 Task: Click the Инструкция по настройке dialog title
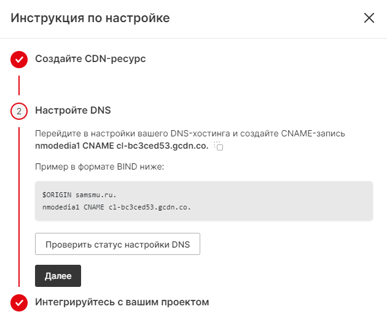[x=90, y=18]
